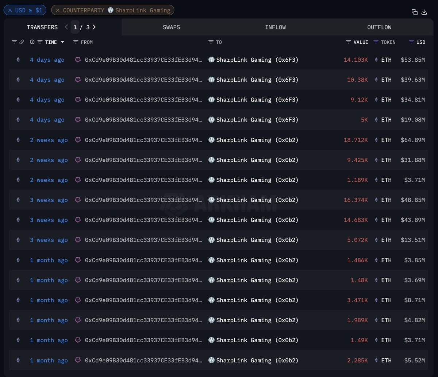Click Ethereum chain icon in 14.103K row
The image size is (438, 377).
tap(18, 59)
